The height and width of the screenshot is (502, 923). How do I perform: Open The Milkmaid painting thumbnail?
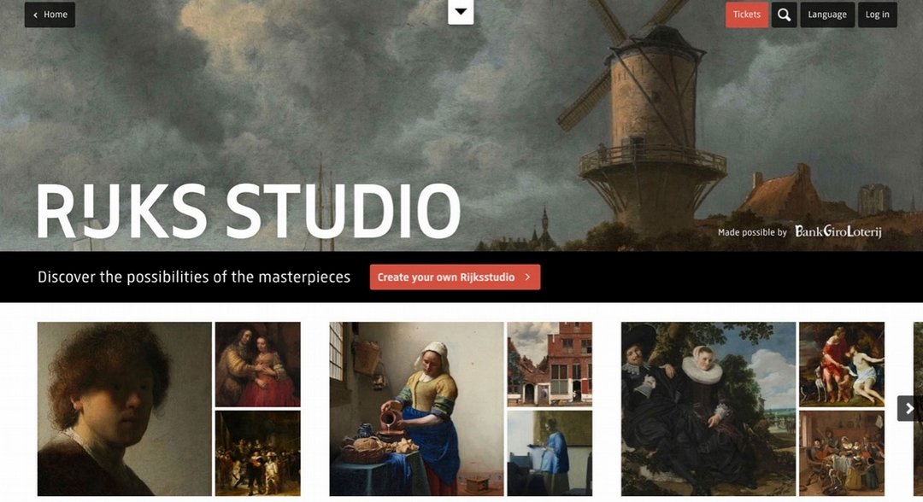(x=416, y=409)
